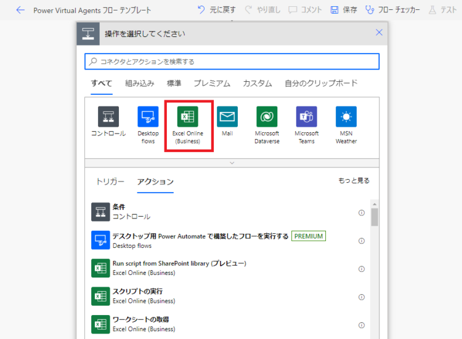Click the スクリプトの実行 Excel icon

100,297
